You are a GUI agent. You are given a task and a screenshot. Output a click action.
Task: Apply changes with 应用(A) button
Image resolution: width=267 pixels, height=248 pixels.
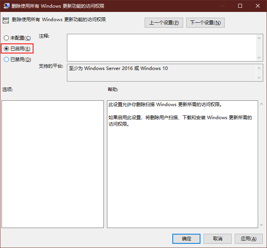click(249, 239)
